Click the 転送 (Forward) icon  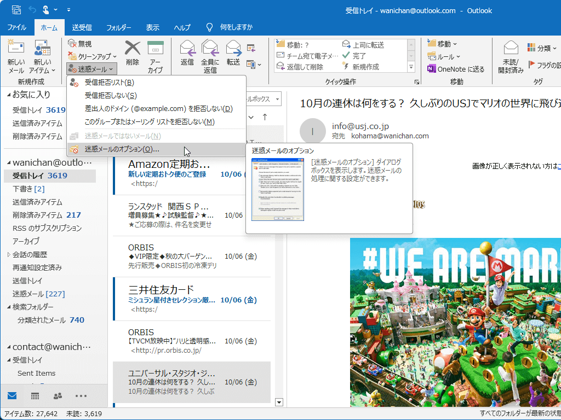pos(233,48)
